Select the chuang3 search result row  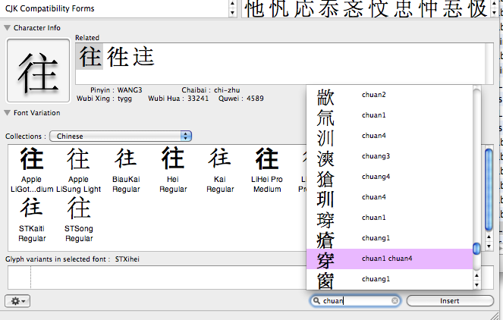pos(388,156)
